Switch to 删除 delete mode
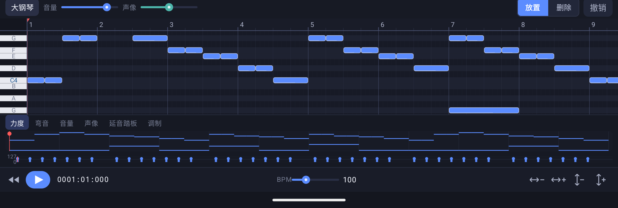618x208 pixels. click(x=564, y=8)
